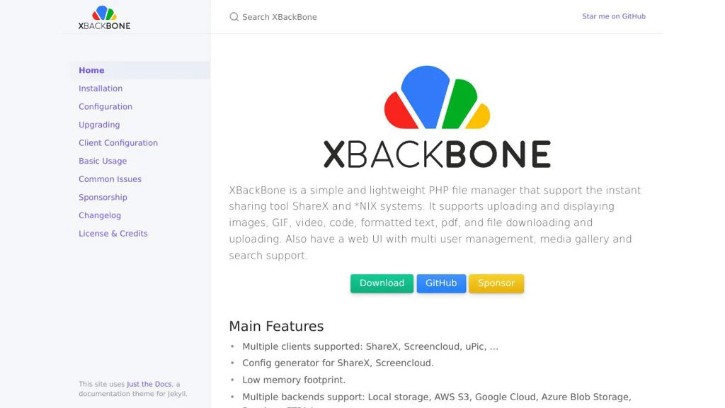The image size is (725, 408).
Task: Open the Star me on GitHub link
Action: pos(613,16)
